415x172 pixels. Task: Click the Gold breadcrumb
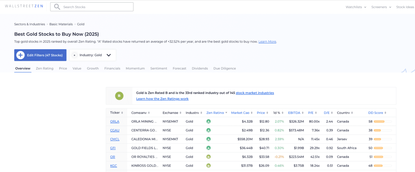81,24
